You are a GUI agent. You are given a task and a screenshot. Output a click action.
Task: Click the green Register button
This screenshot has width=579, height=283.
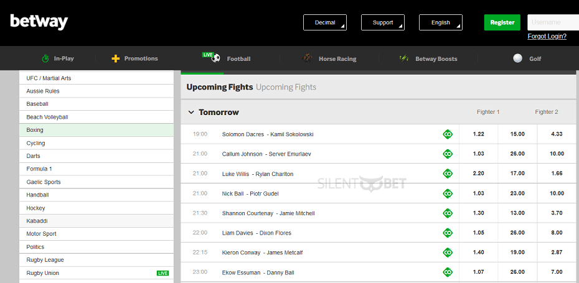click(x=502, y=22)
